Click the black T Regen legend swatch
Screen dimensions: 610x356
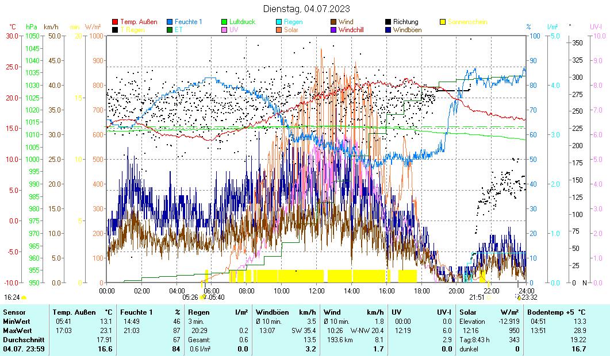click(x=115, y=30)
